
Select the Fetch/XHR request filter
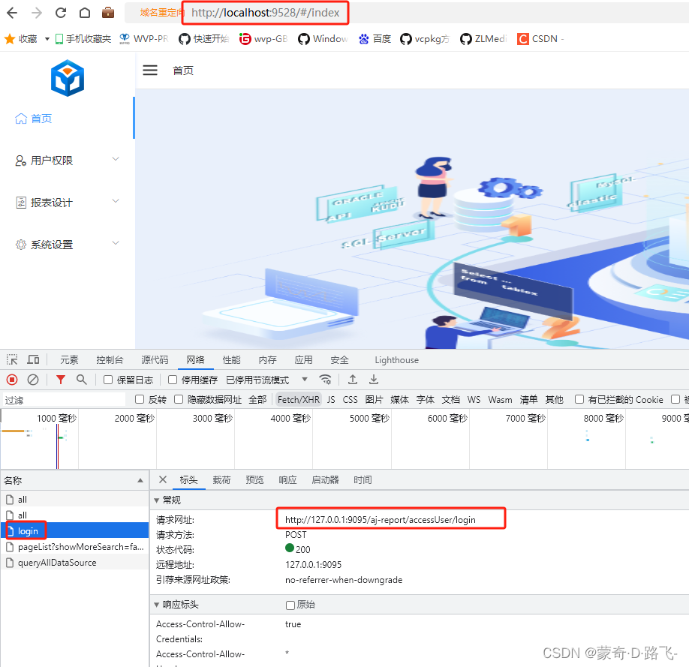coord(298,399)
